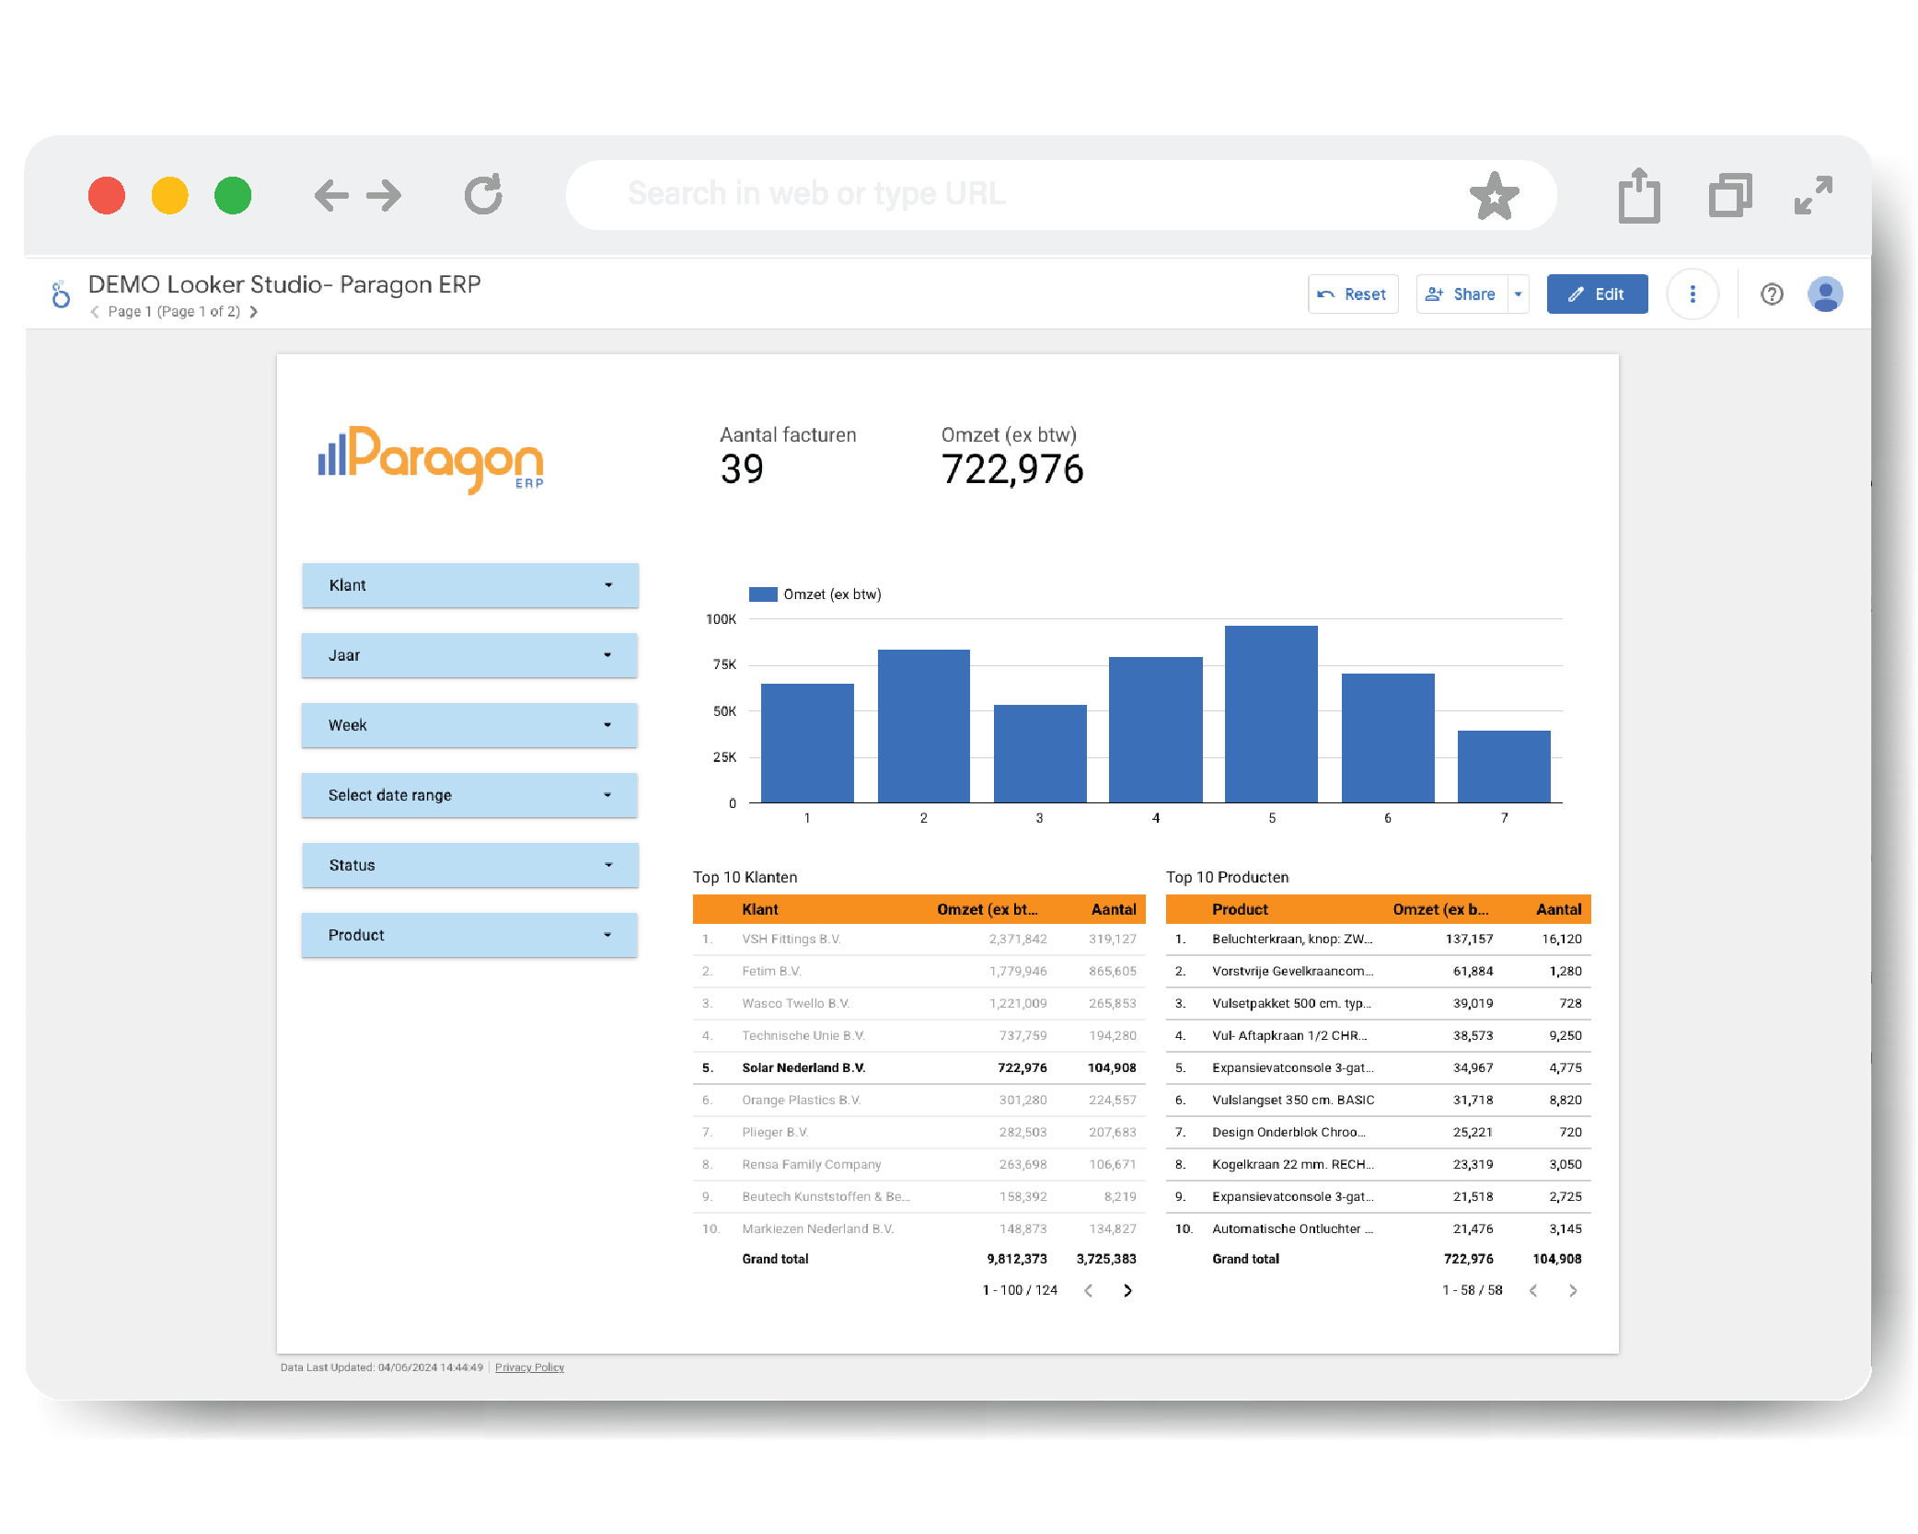Open the Week filter dropdown
This screenshot has height=1534, width=1918.
(470, 725)
